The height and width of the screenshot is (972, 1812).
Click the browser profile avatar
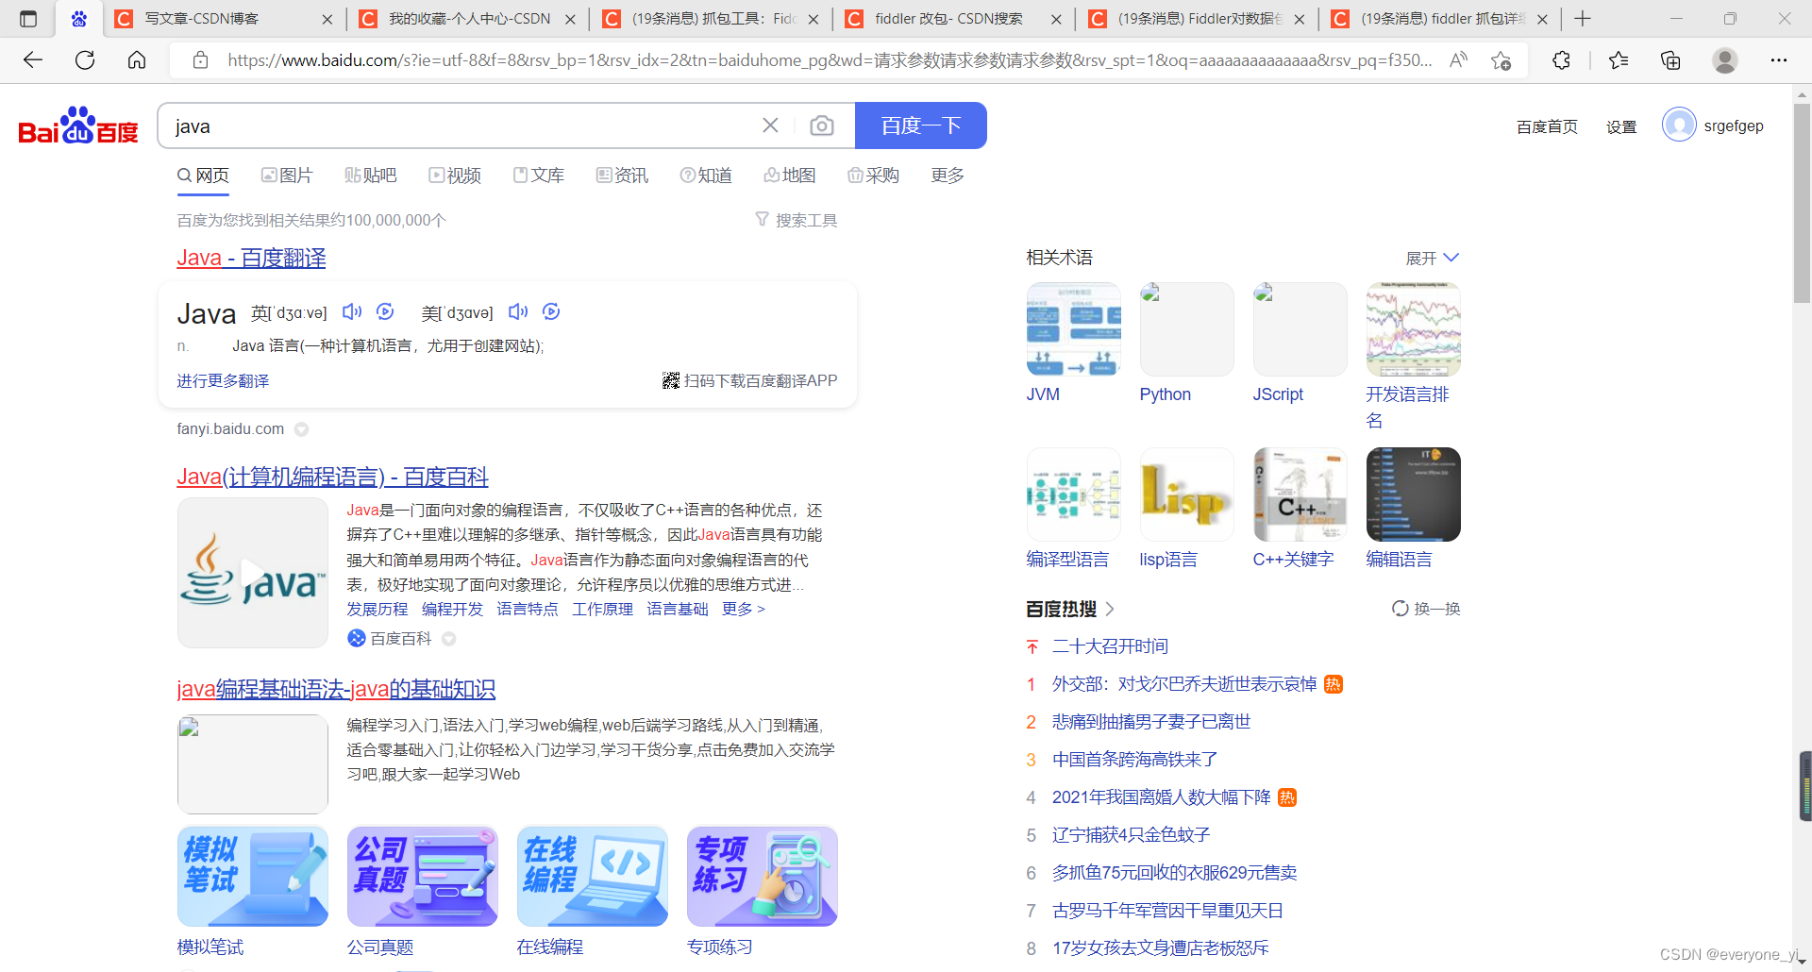point(1725,60)
